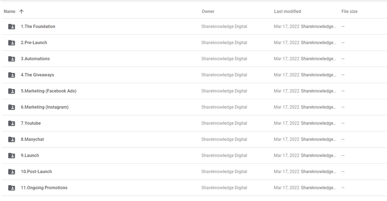Click the File size column header

[x=350, y=11]
